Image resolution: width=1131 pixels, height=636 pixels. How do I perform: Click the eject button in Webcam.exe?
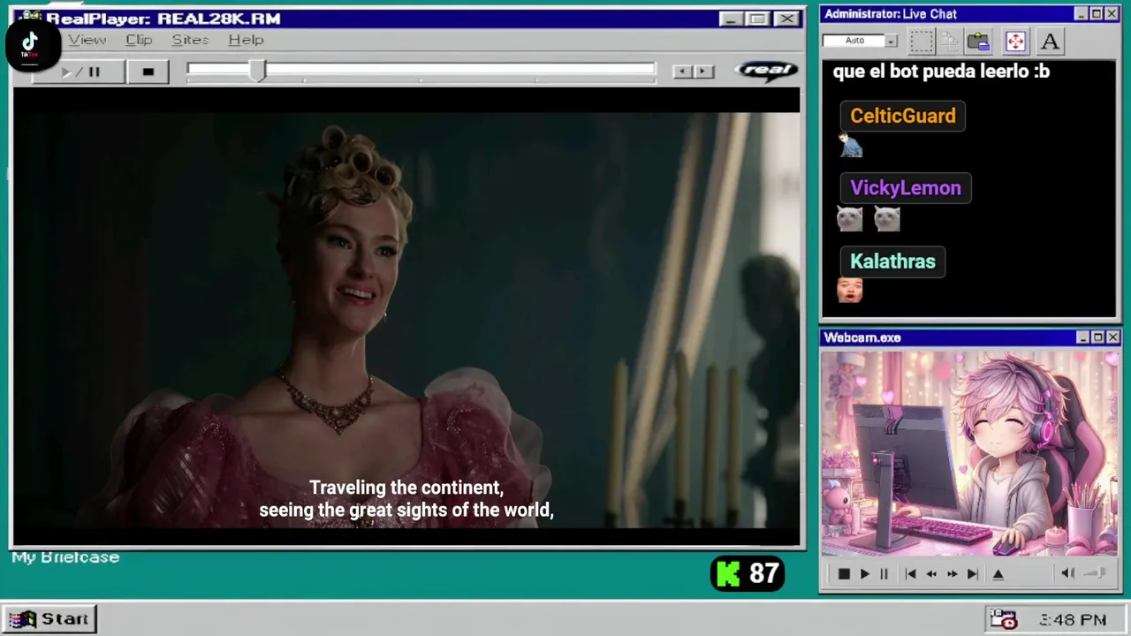pyautogui.click(x=998, y=574)
